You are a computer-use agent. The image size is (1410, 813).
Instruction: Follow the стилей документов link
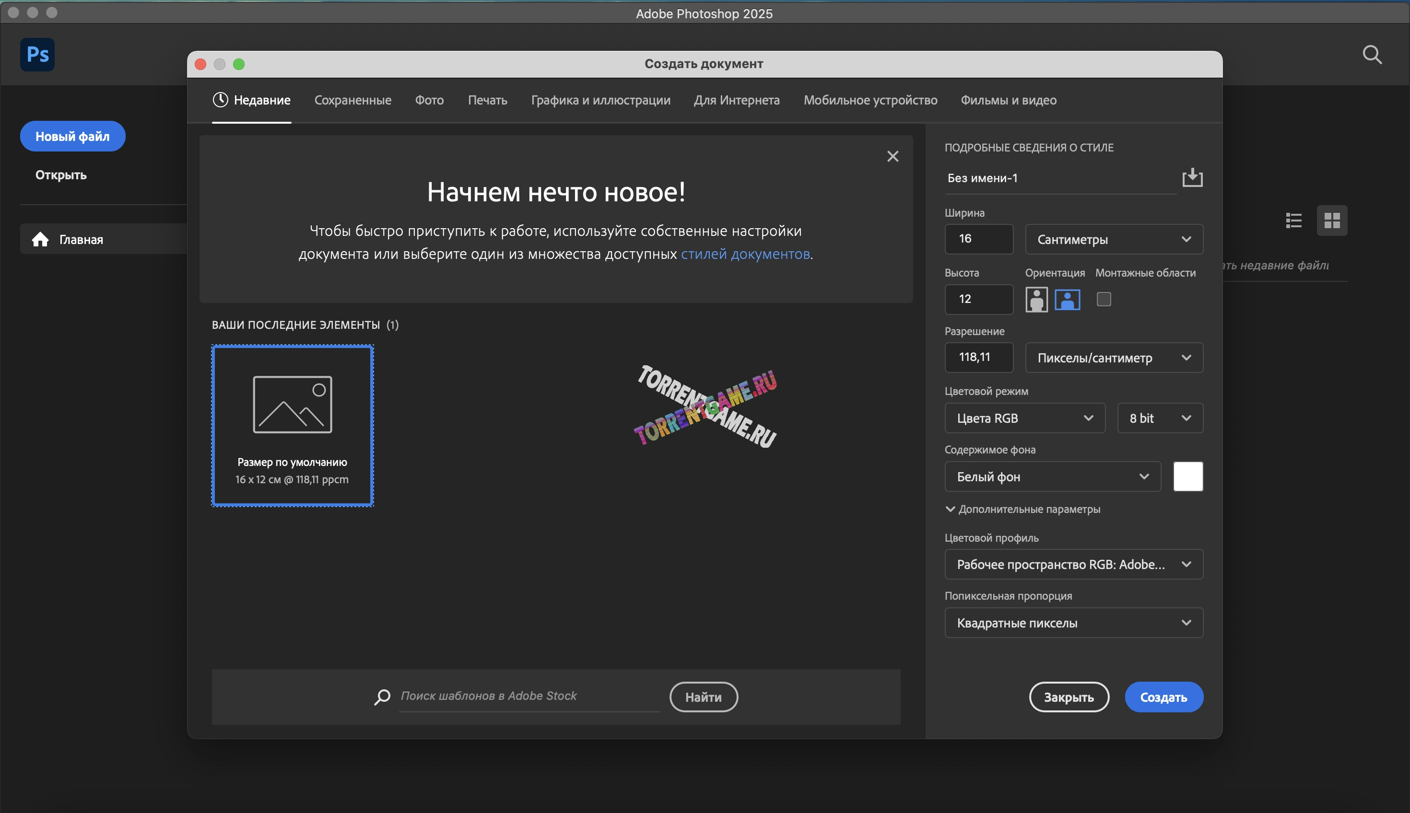[745, 254]
